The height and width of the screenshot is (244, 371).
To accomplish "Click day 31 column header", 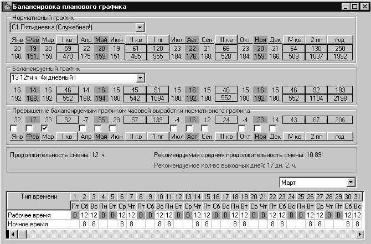I will click(x=357, y=197).
